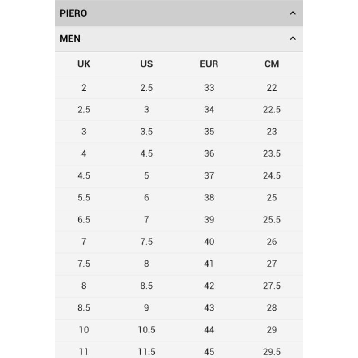Collapse the PIERO section chevron
This screenshot has width=358, height=358.
click(293, 13)
